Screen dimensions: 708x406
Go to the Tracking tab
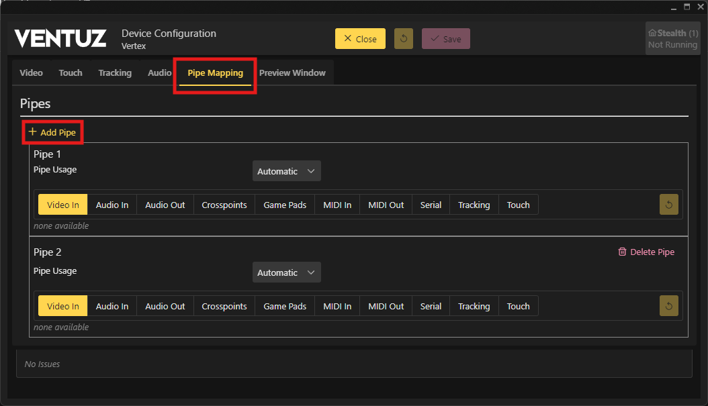tap(115, 72)
